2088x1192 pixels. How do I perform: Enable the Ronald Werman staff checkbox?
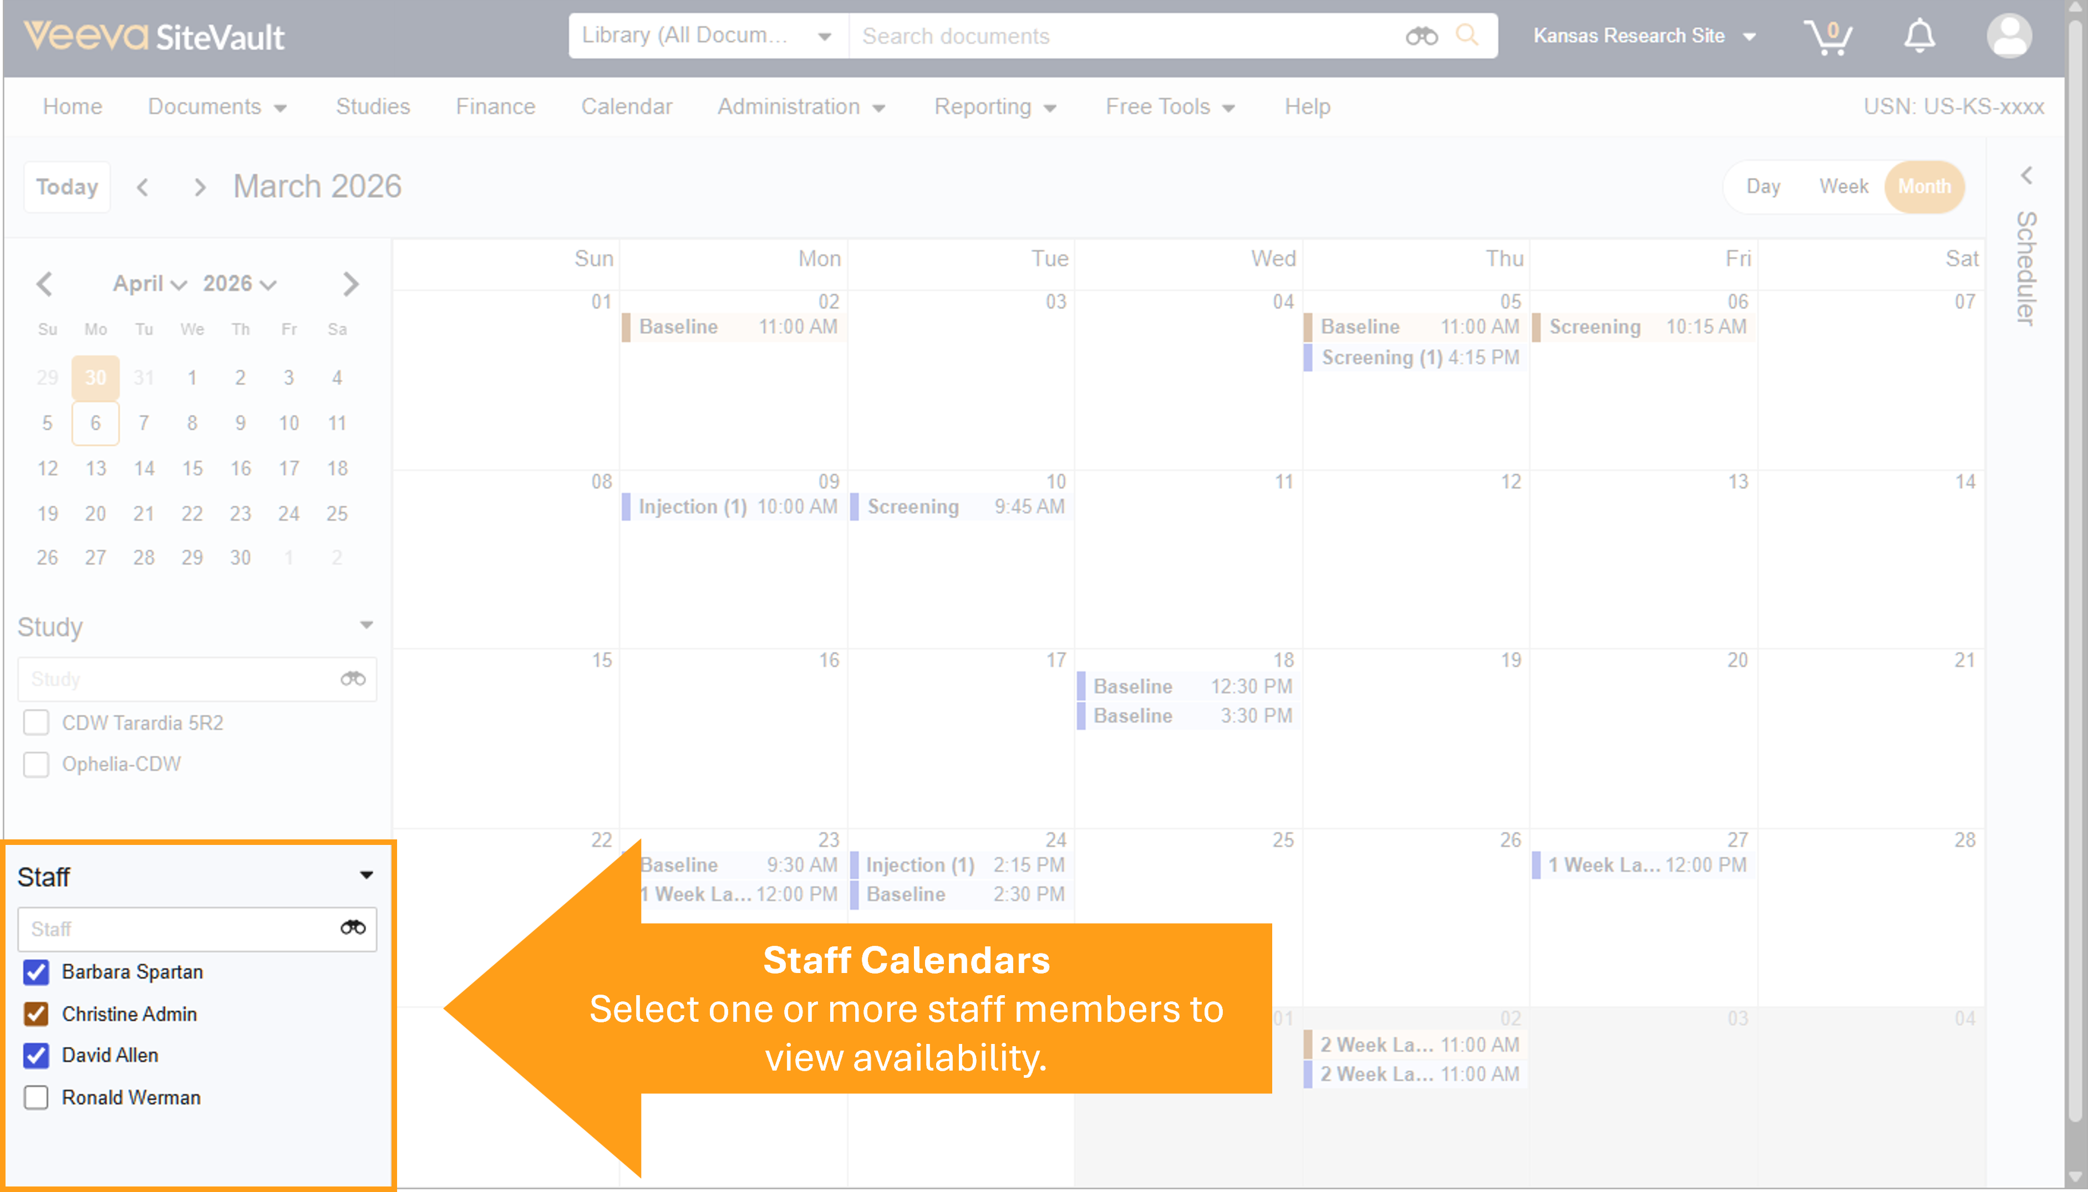(x=36, y=1097)
